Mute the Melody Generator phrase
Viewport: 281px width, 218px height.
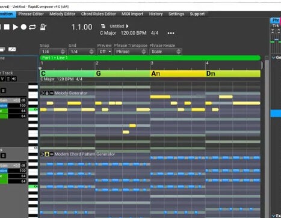(51, 93)
